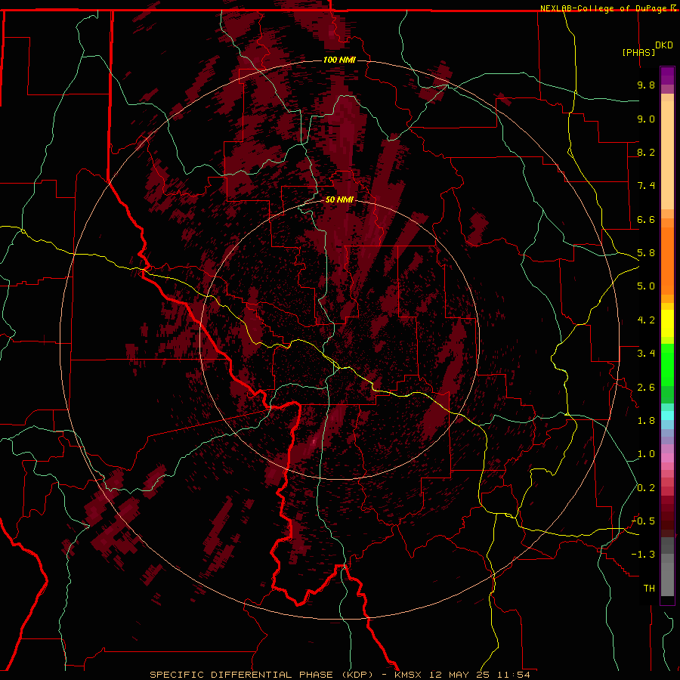The height and width of the screenshot is (680, 680).
Task: Click the 9.8 legend value
Action: [x=646, y=85]
